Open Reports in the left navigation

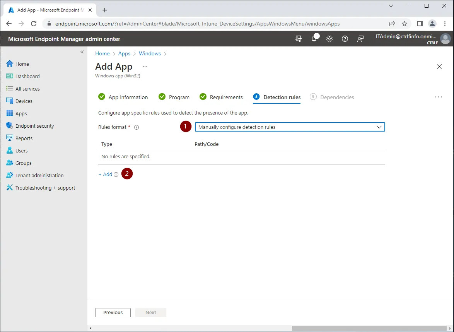click(x=19, y=138)
